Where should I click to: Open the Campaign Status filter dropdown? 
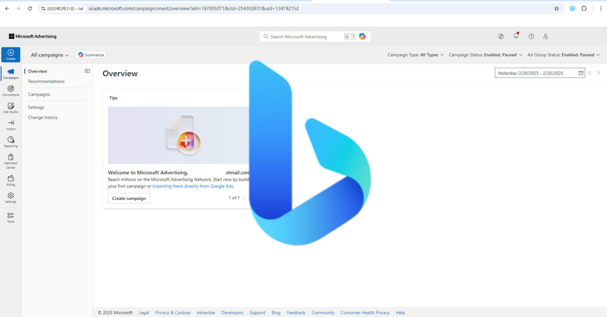click(x=486, y=55)
